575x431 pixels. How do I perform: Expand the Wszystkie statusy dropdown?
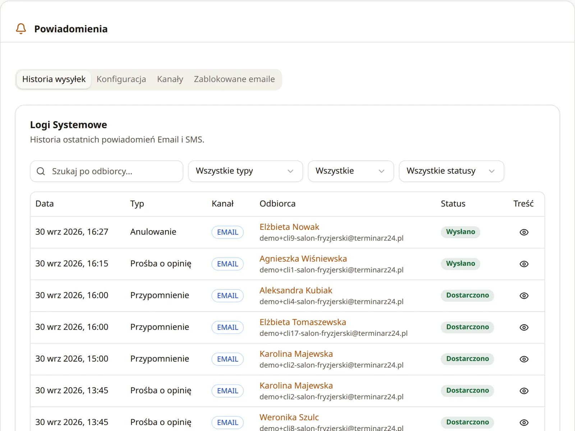[x=451, y=171]
